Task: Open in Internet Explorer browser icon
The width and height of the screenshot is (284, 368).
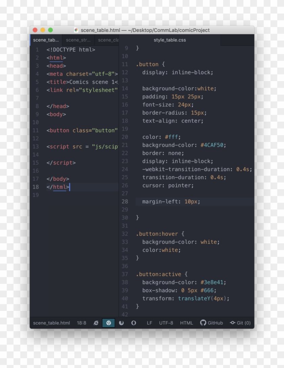Action: (x=96, y=323)
